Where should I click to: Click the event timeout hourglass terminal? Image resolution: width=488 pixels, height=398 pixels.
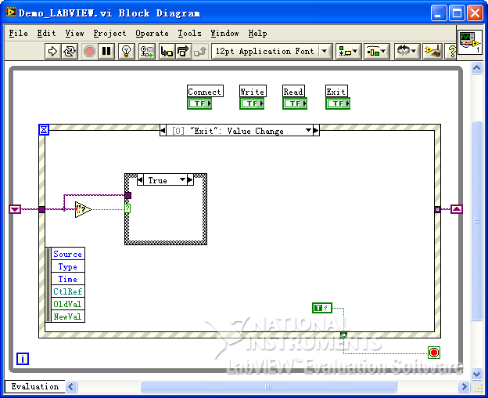coord(44,129)
